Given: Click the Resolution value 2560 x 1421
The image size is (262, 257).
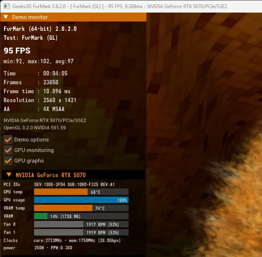Looking at the screenshot, I should click(x=60, y=100).
